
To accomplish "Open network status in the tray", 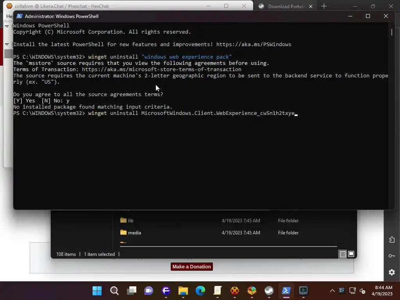I will (x=353, y=291).
